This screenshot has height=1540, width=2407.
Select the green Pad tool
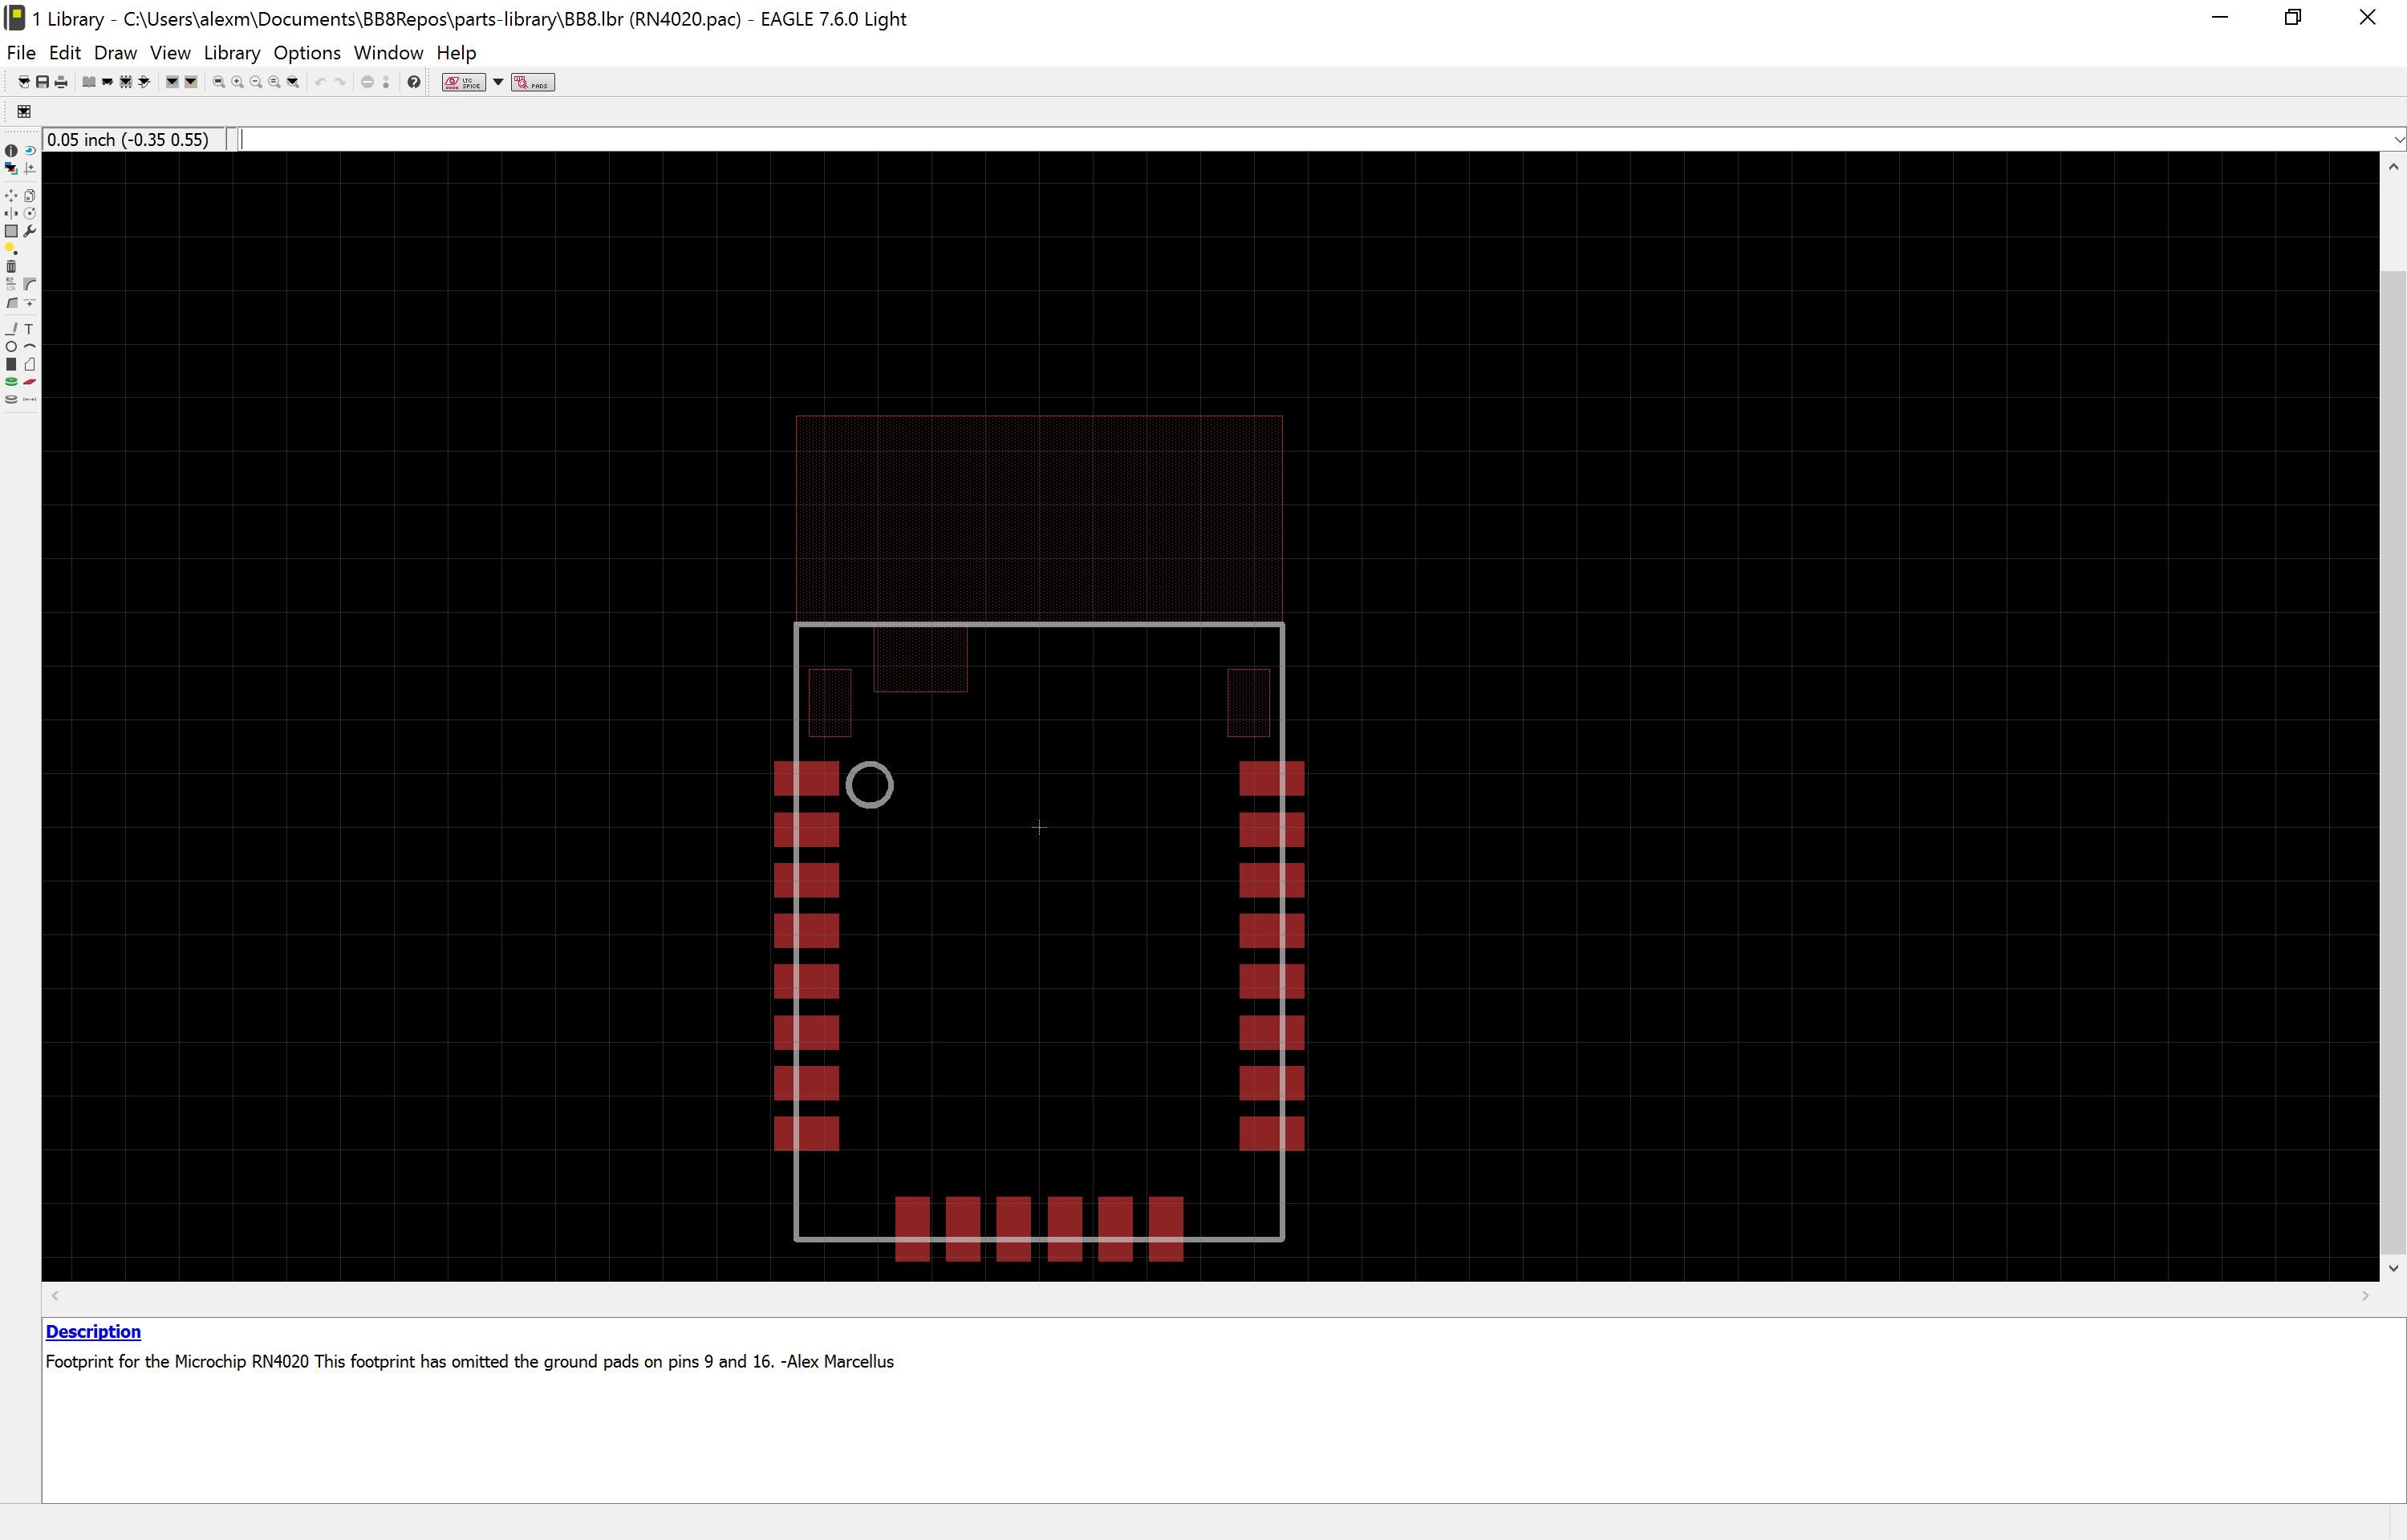[x=11, y=382]
